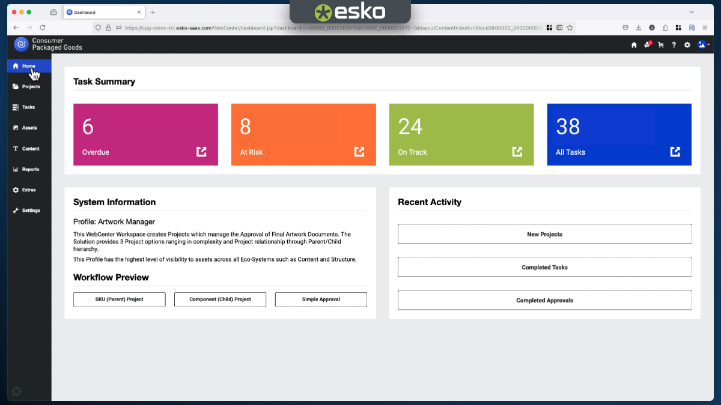
Task: Open Overdue tasks via its arrow icon
Action: point(201,152)
